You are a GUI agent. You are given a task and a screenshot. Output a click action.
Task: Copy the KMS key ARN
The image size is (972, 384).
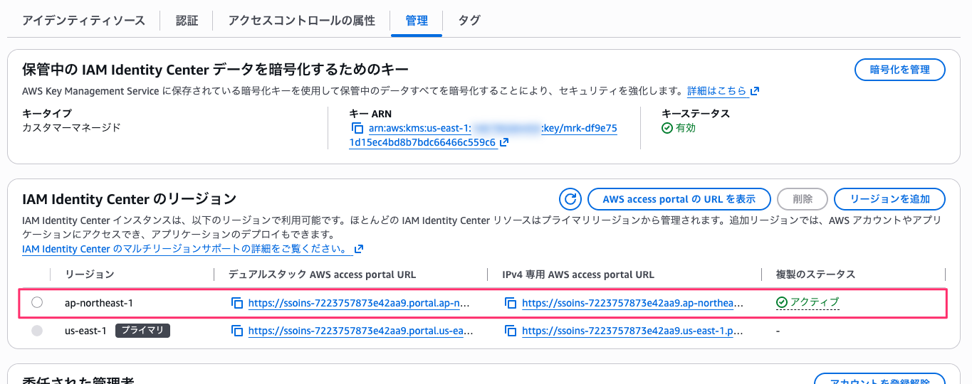pyautogui.click(x=357, y=129)
